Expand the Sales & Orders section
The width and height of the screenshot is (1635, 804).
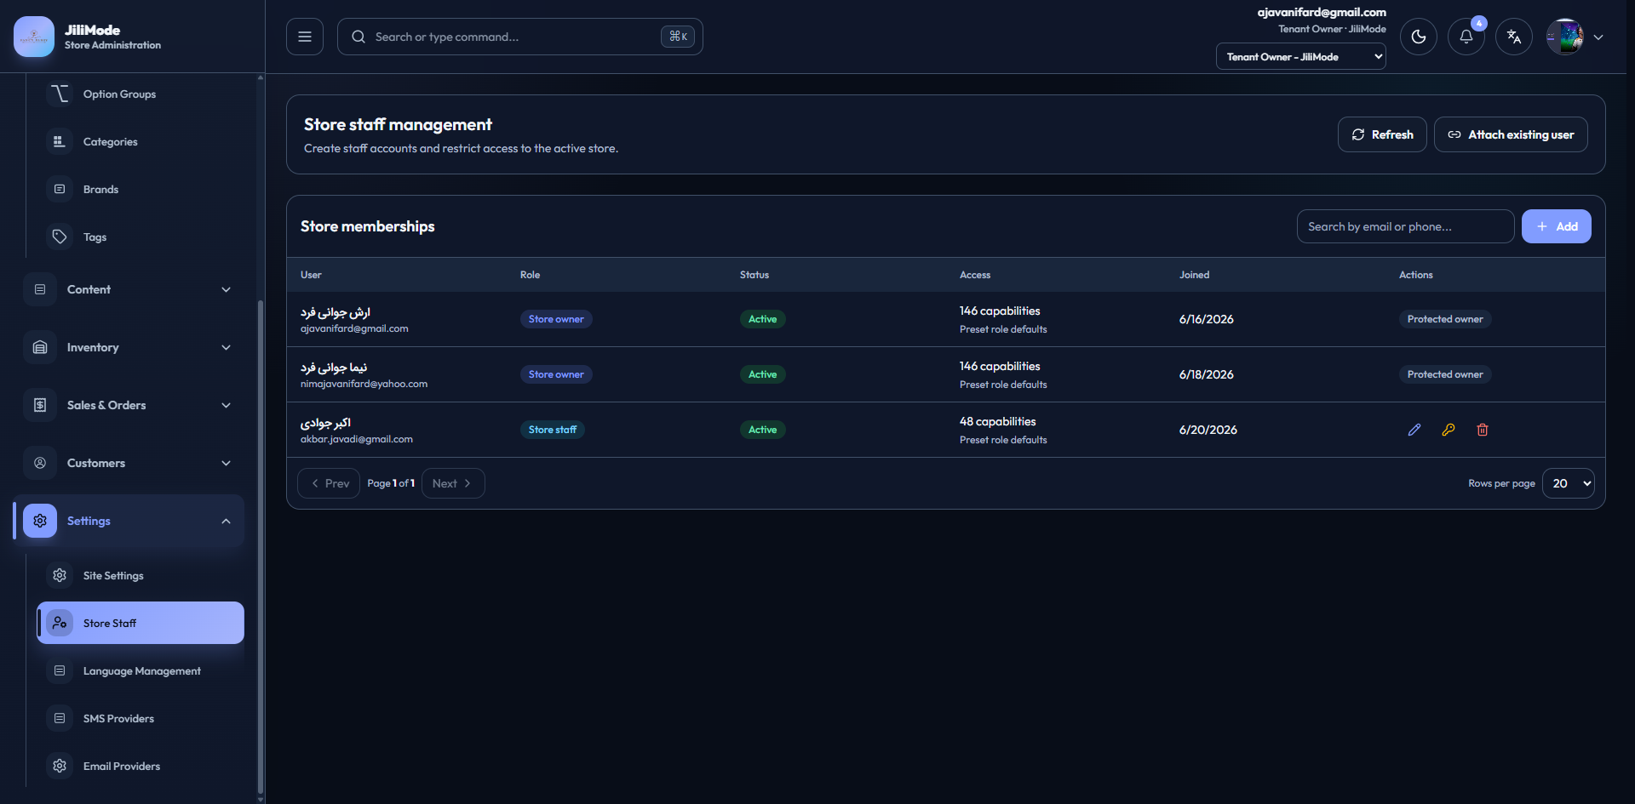tap(129, 405)
